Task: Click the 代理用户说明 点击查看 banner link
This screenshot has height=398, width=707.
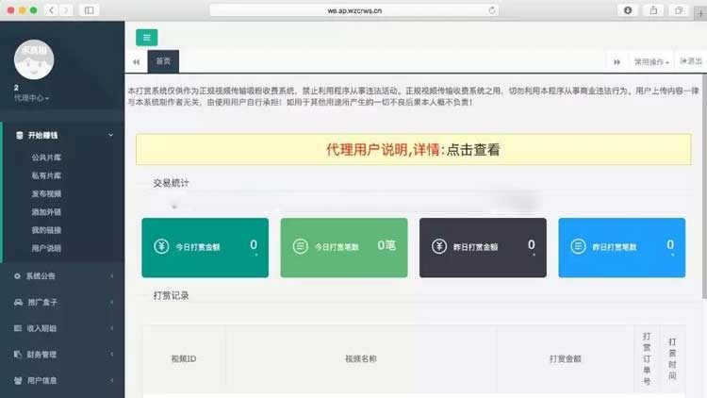Action: click(413, 149)
